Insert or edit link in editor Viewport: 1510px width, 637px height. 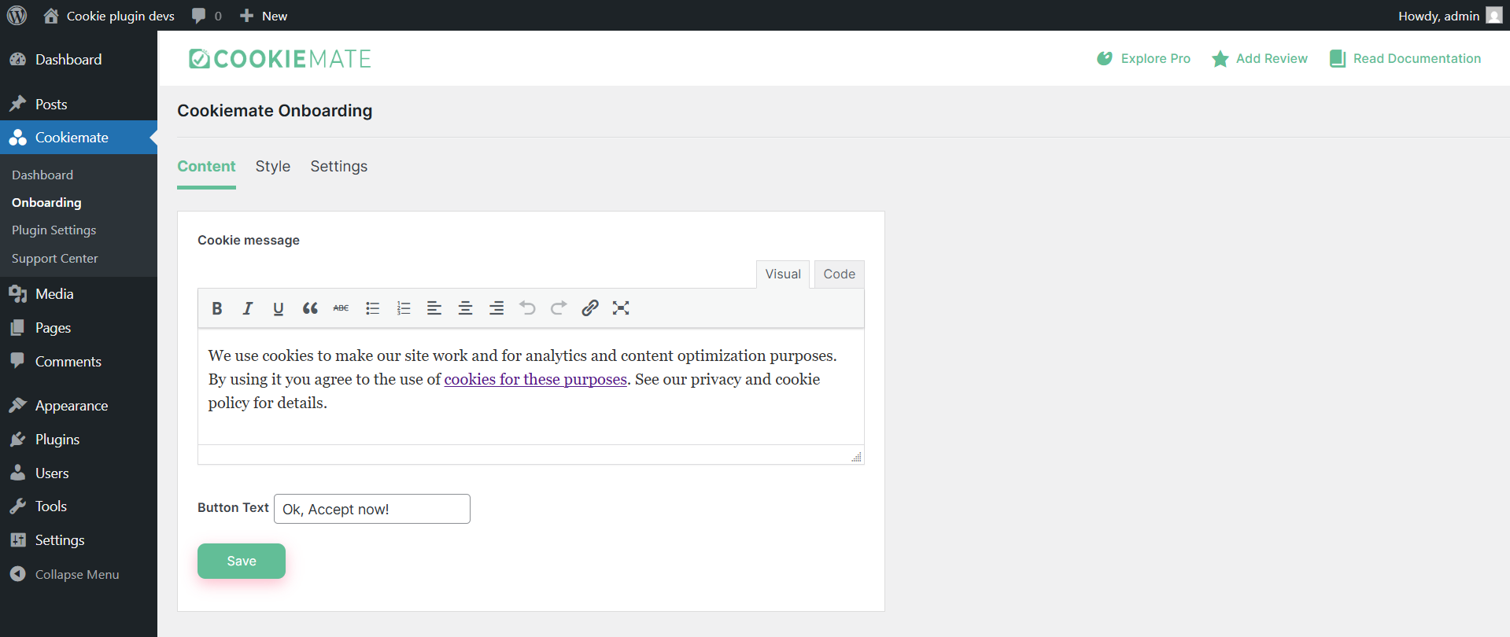click(589, 308)
